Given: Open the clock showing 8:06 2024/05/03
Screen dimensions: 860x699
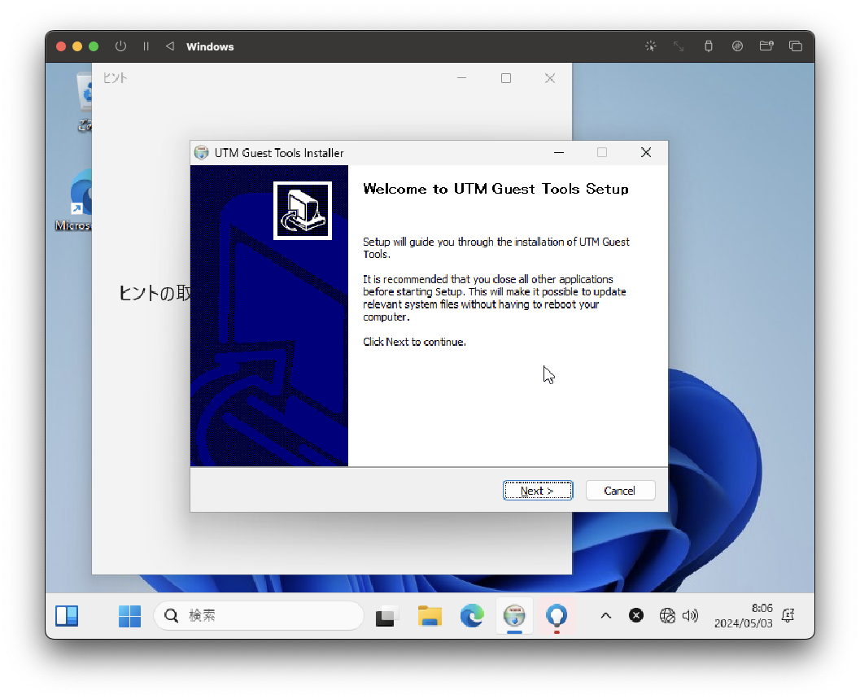Looking at the screenshot, I should click(743, 616).
